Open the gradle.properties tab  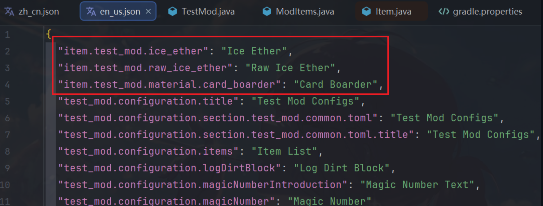480,11
